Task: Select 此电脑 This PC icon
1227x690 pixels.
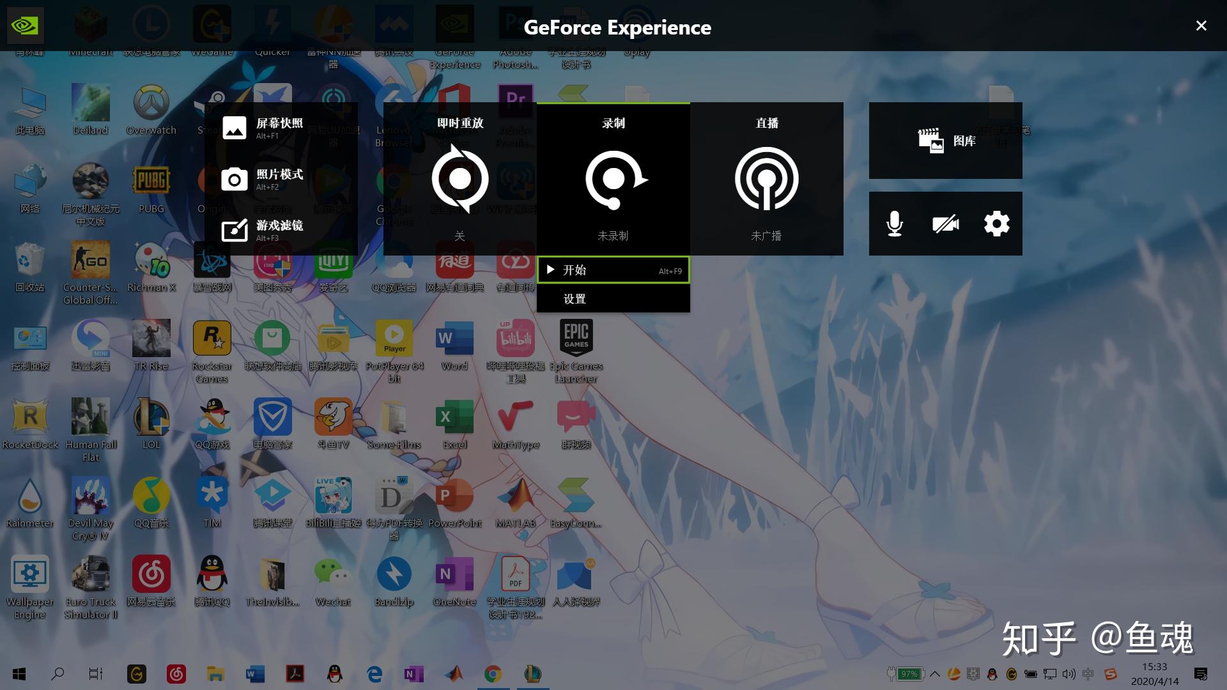Action: [x=30, y=110]
